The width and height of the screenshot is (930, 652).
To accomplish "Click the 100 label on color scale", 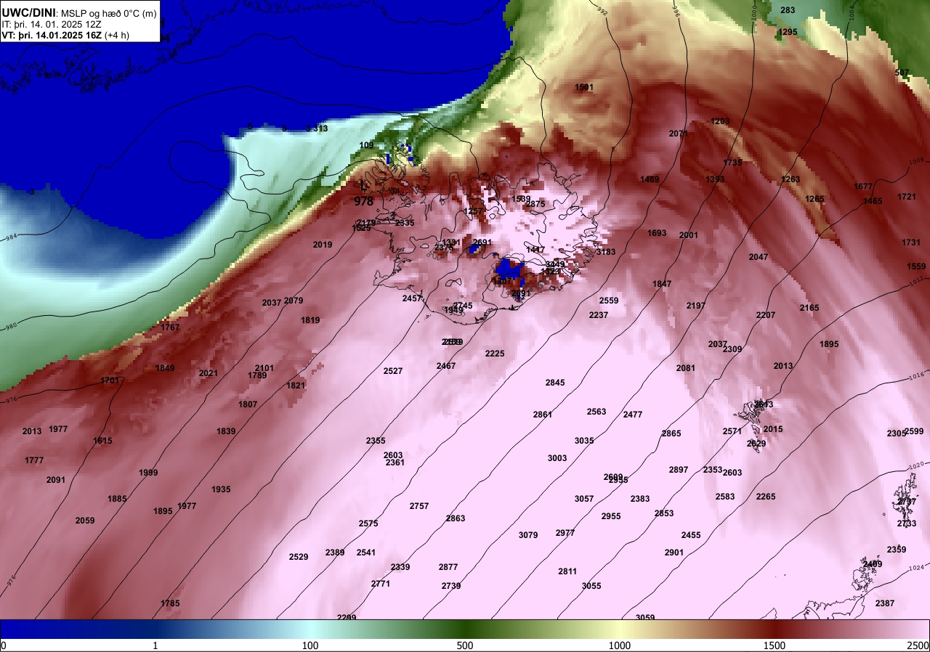I will (x=310, y=645).
